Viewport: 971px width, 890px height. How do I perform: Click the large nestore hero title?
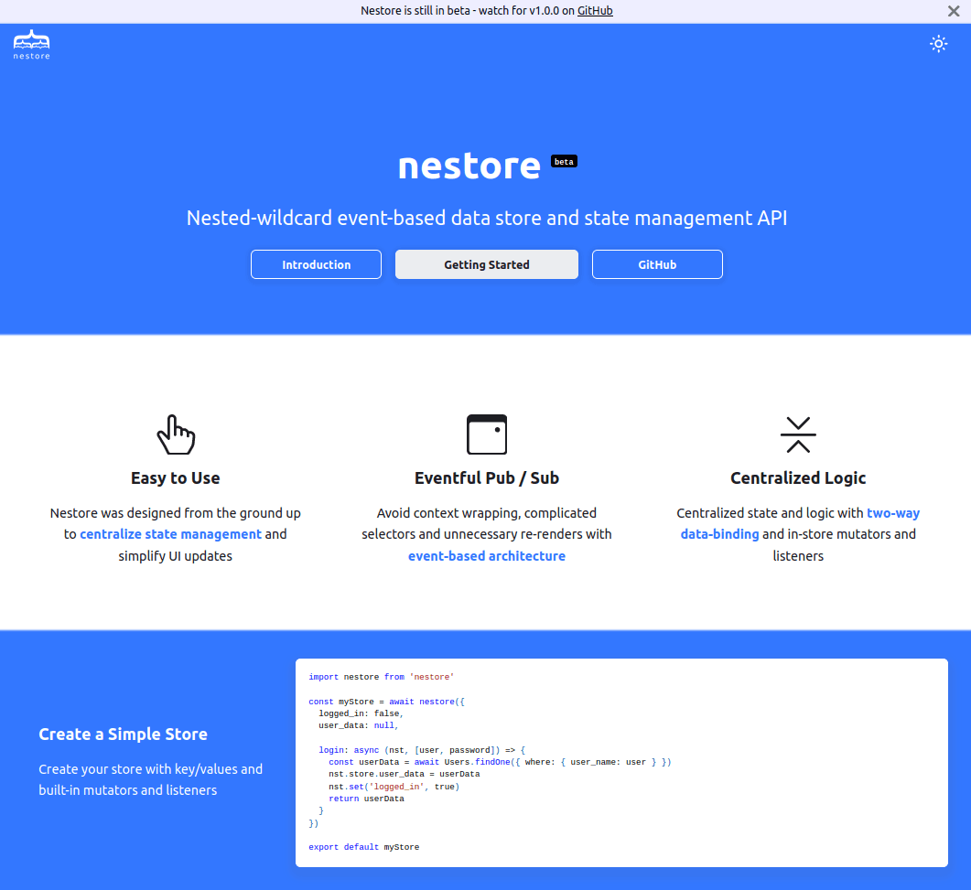click(x=469, y=166)
